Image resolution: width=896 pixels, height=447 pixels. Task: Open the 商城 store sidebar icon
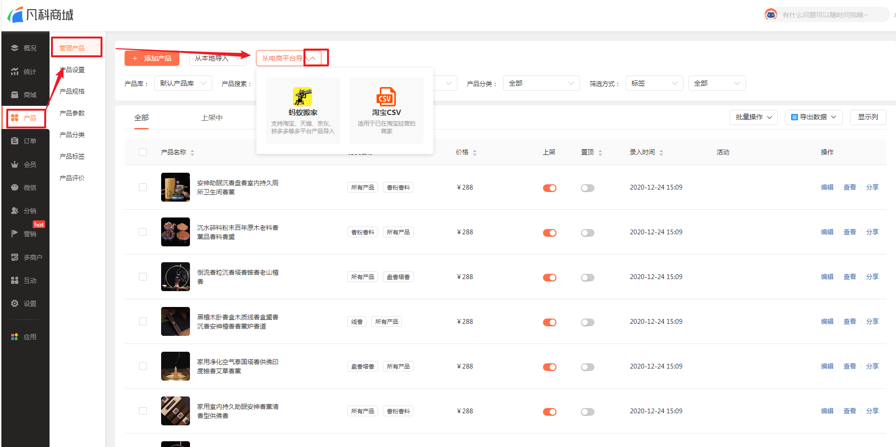14,95
